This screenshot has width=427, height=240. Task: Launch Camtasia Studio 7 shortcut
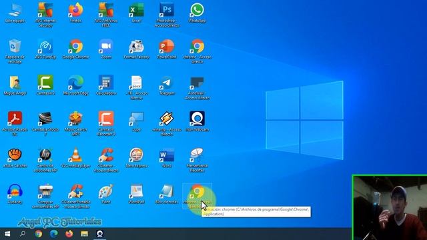point(45,123)
